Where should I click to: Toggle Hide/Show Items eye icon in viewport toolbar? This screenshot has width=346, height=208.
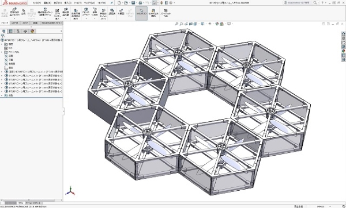click(x=210, y=24)
